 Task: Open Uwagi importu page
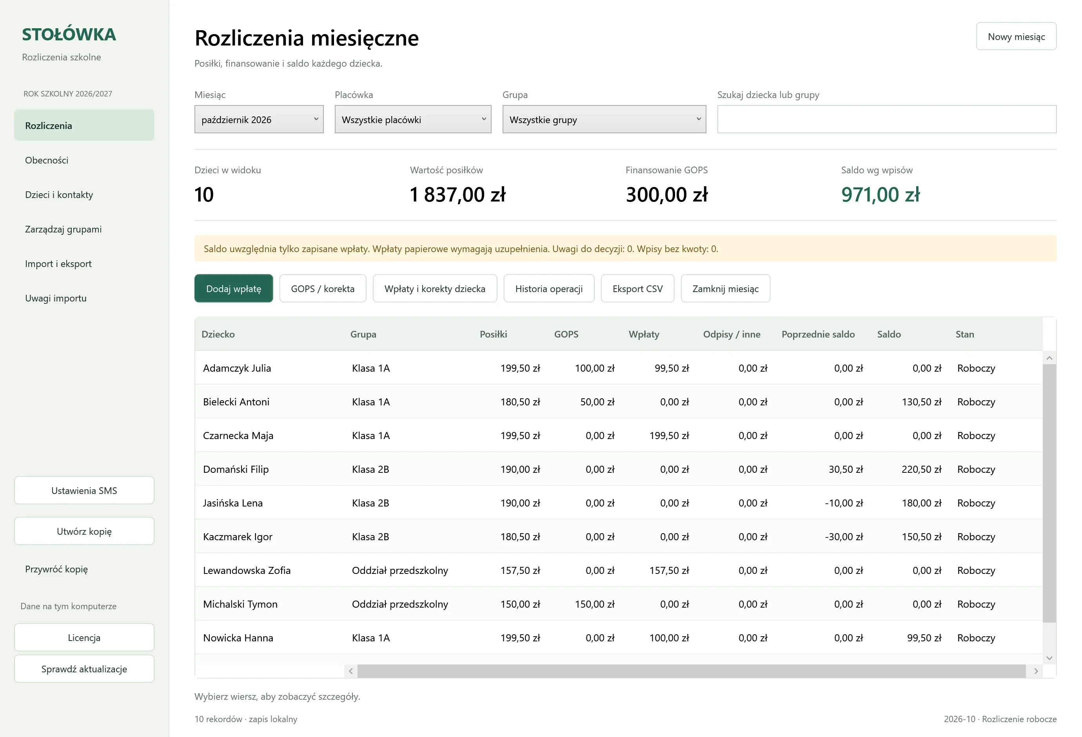tap(84, 298)
